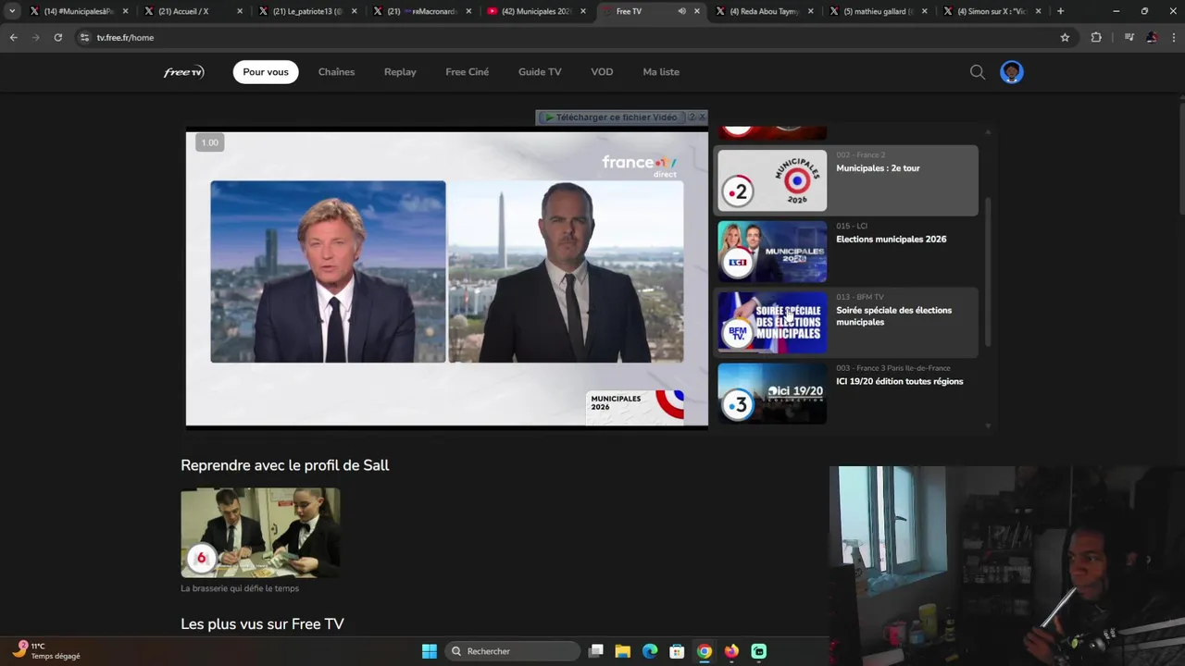Open Microsoft Store from taskbar
Image resolution: width=1185 pixels, height=666 pixels.
pos(677,651)
